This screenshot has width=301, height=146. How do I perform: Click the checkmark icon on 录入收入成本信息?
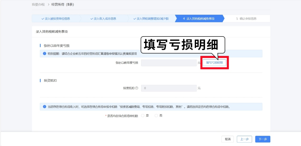point(91,19)
